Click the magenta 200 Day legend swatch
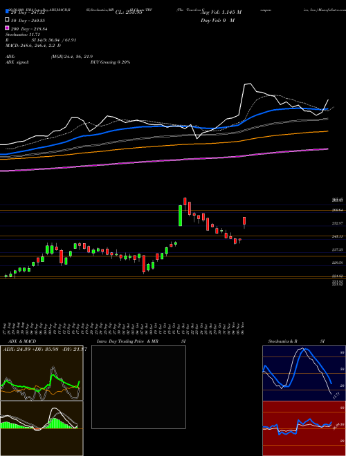The width and height of the screenshot is (346, 456). point(8,28)
